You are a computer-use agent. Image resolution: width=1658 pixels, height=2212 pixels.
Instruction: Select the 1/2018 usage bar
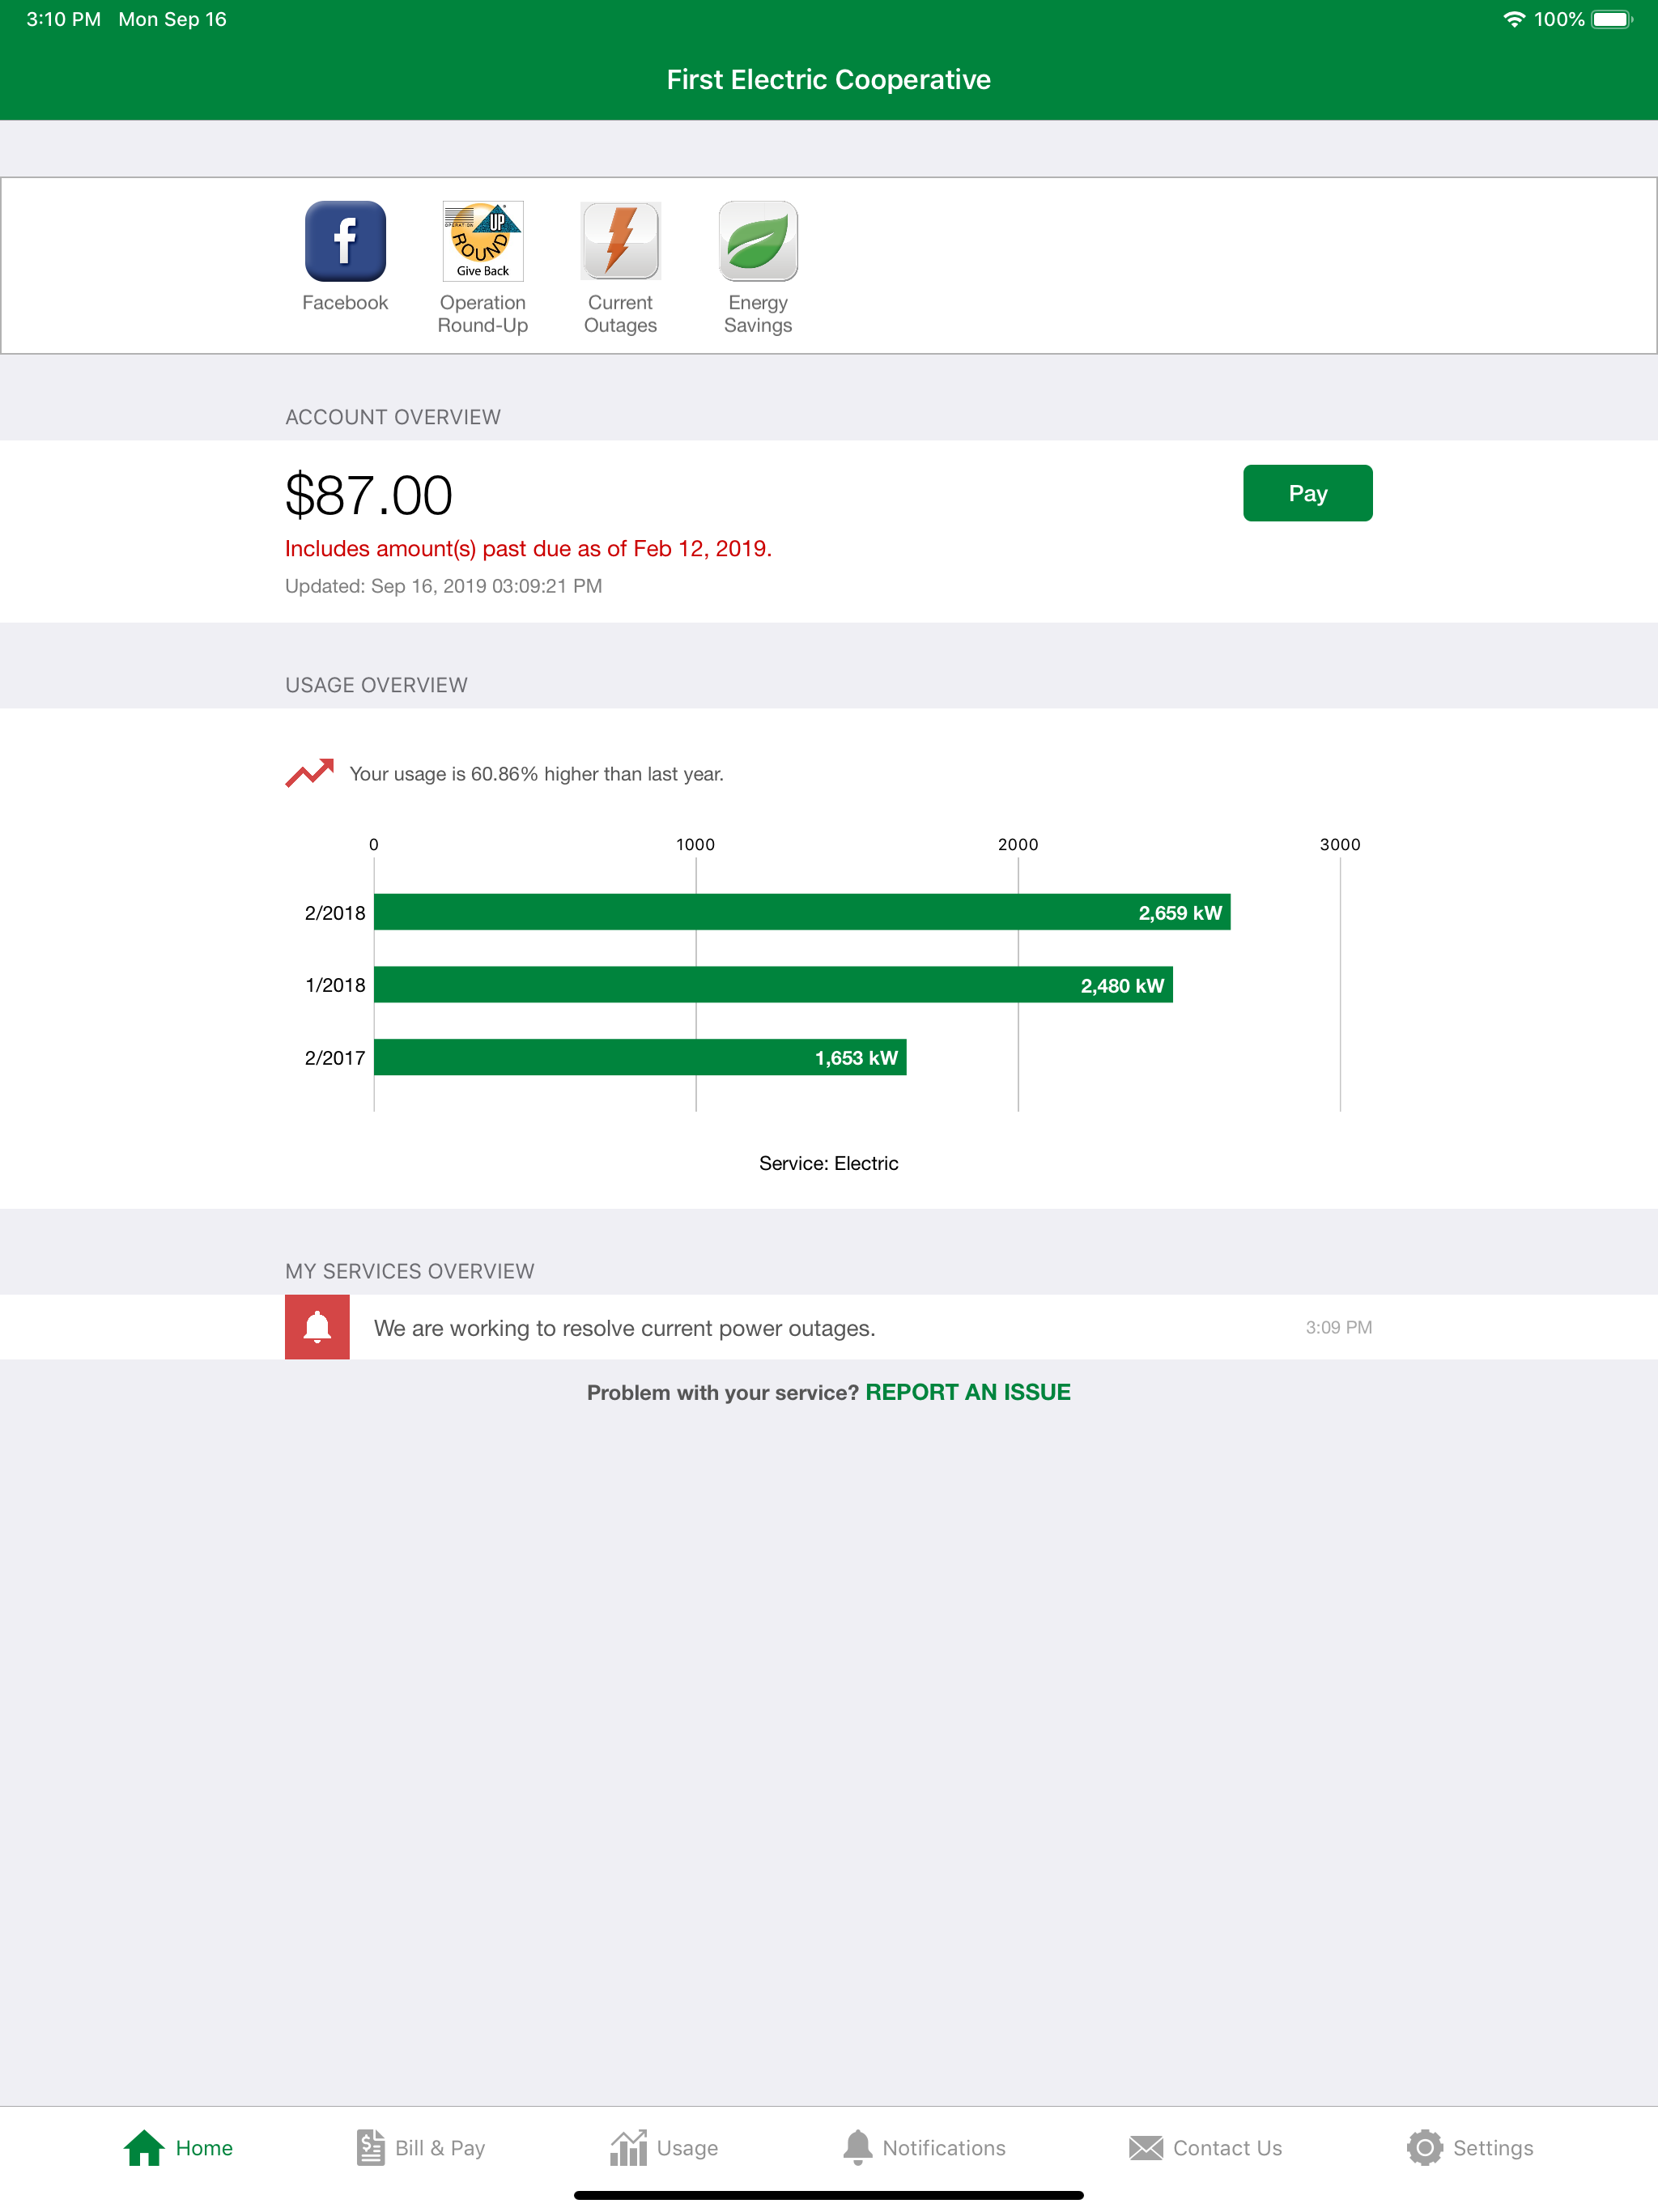point(773,985)
